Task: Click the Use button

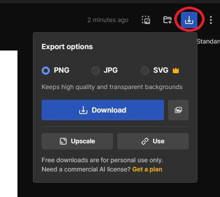Action: tap(153, 141)
